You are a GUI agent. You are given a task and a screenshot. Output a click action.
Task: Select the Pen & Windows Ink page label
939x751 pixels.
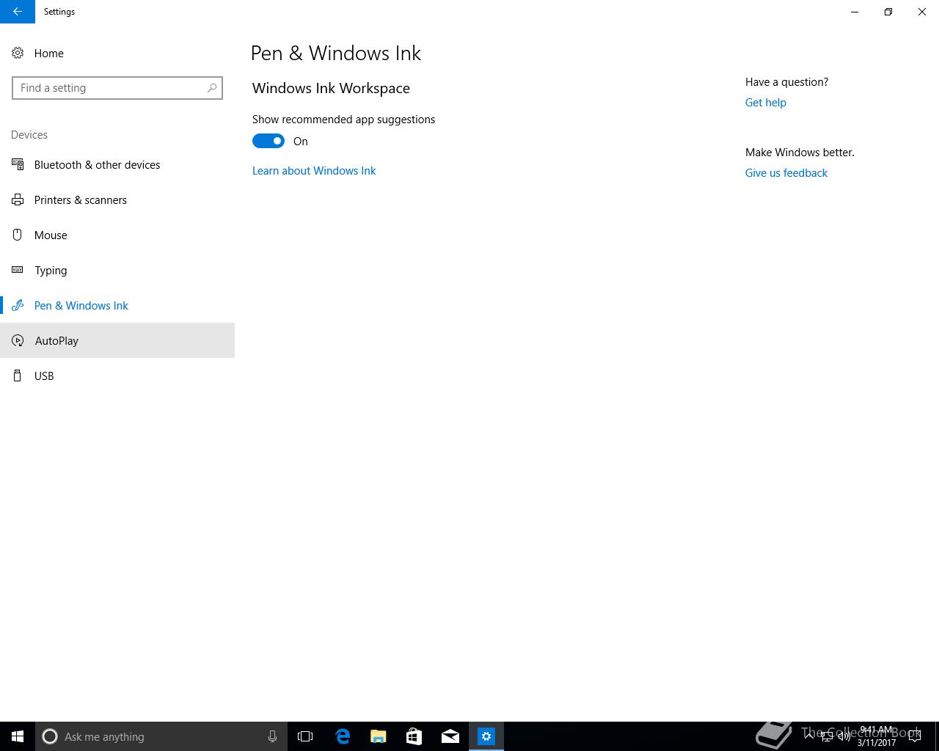tap(81, 306)
